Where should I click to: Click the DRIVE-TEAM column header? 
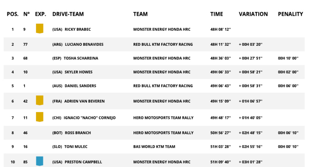coord(68,14)
